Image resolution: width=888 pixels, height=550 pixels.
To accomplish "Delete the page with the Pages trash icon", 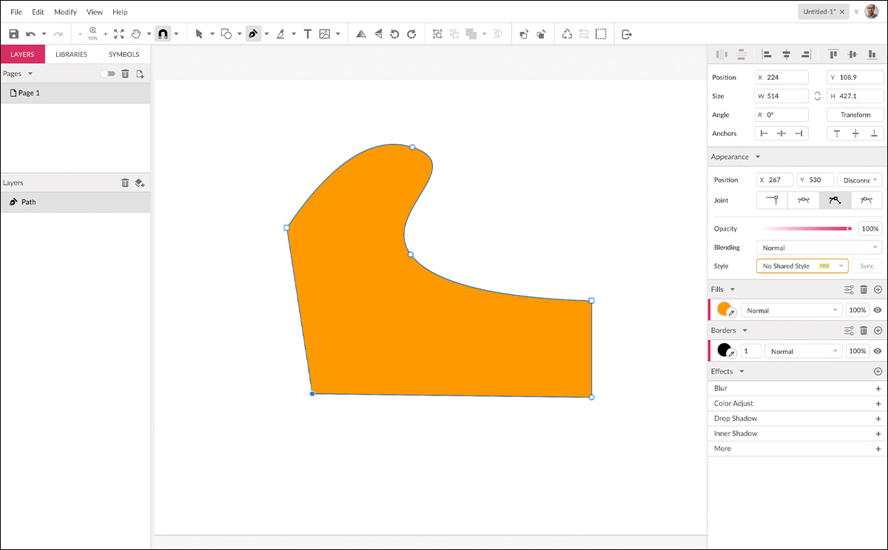I will [x=125, y=74].
